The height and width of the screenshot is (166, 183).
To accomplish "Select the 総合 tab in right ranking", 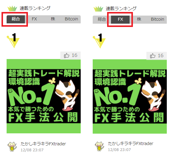I will click(x=102, y=19).
